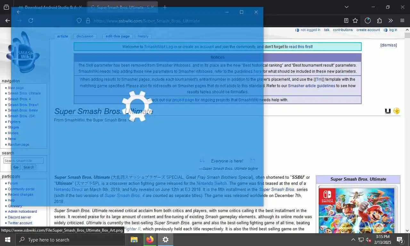Click the infobox title 'Super Smash Bros. Ultimate'
This screenshot has height=246, width=410.
coord(358,179)
